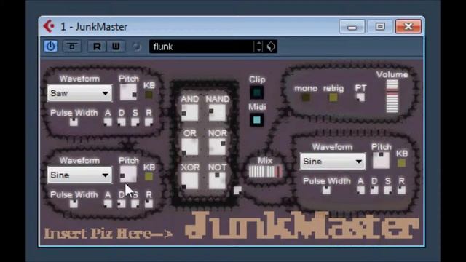Enable mono mode toggle
Image resolution: width=466 pixels, height=262 pixels.
306,98
